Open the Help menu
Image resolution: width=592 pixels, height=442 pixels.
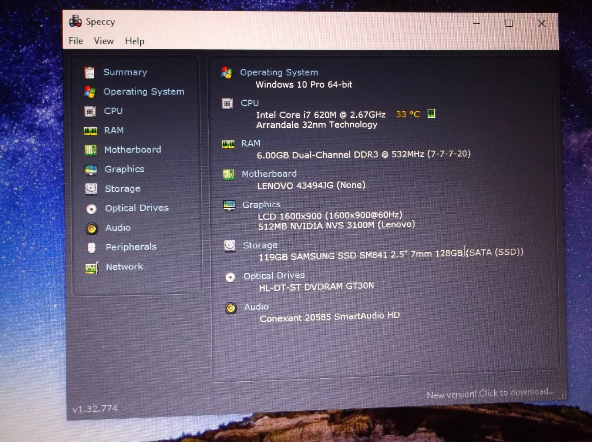pos(135,41)
